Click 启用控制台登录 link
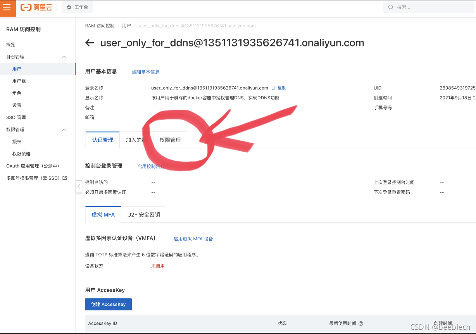This screenshot has height=334, width=476. (153, 166)
